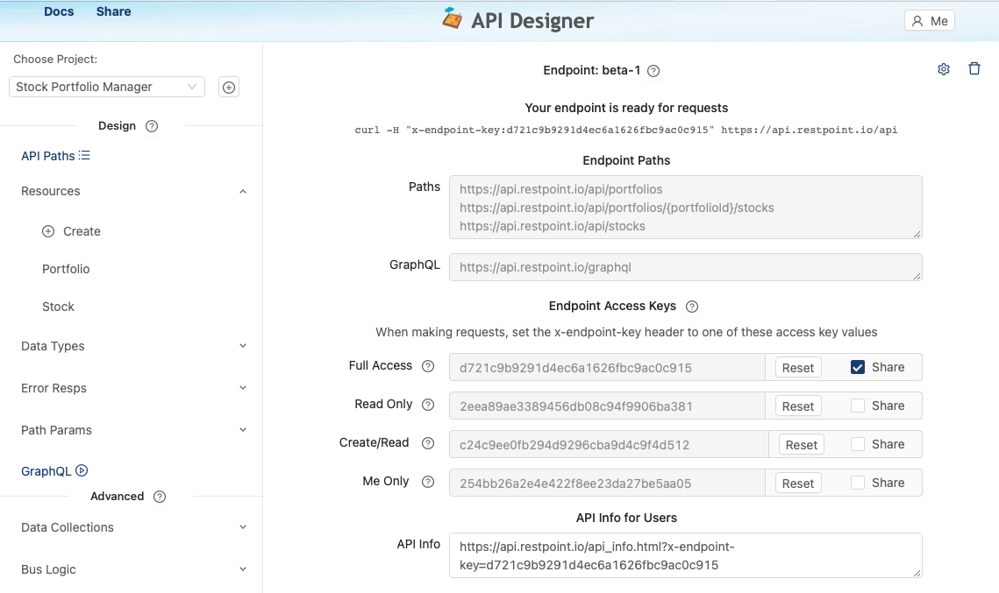This screenshot has width=999, height=593.
Task: Open help icon next to Advanced
Action: [x=160, y=497]
